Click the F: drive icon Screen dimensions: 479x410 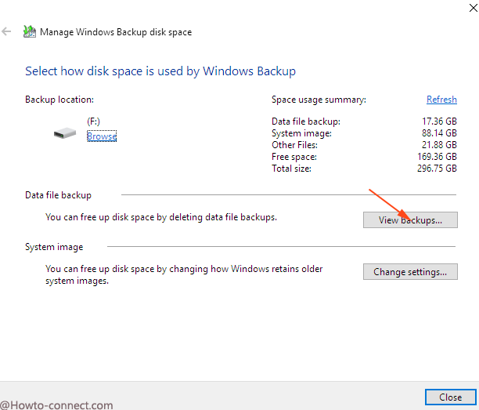point(65,133)
